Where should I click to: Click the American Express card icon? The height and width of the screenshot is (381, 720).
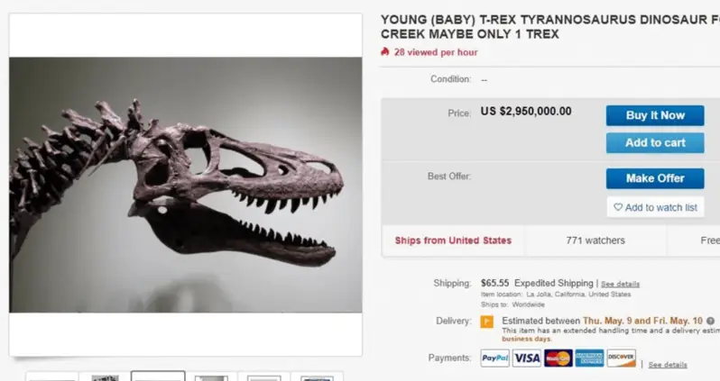point(589,358)
